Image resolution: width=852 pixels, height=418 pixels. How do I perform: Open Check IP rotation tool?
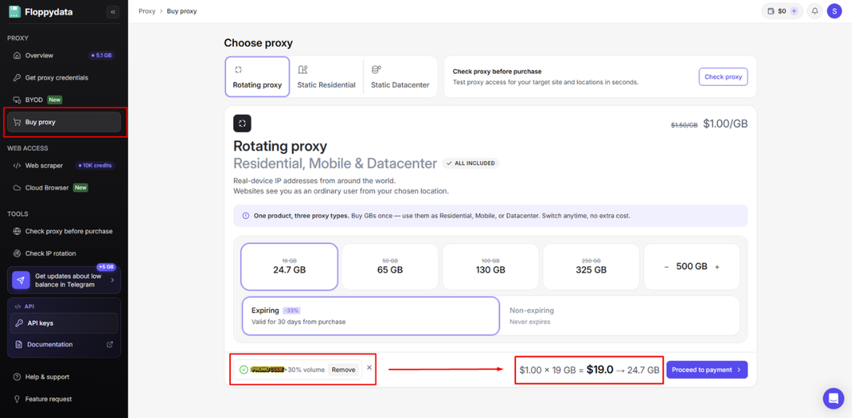point(64,254)
